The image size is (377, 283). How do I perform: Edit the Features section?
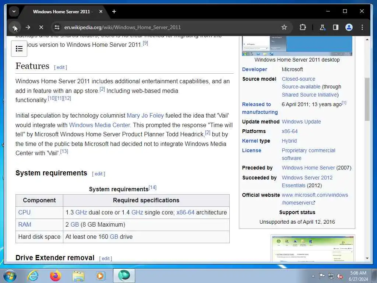coord(61,67)
